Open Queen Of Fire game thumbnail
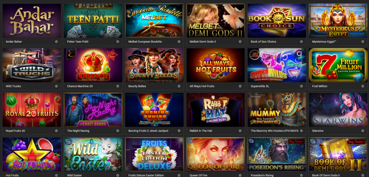The image size is (369, 177). [x=215, y=154]
